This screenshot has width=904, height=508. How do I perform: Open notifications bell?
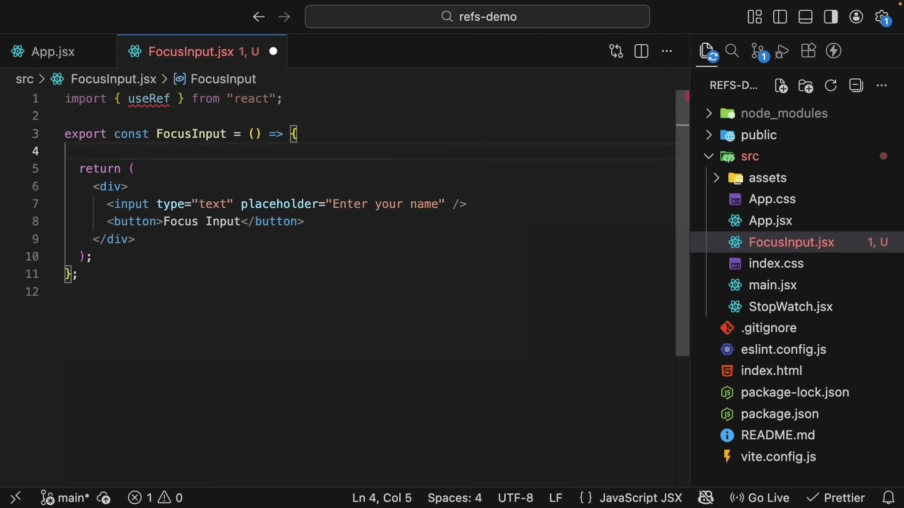tap(888, 498)
